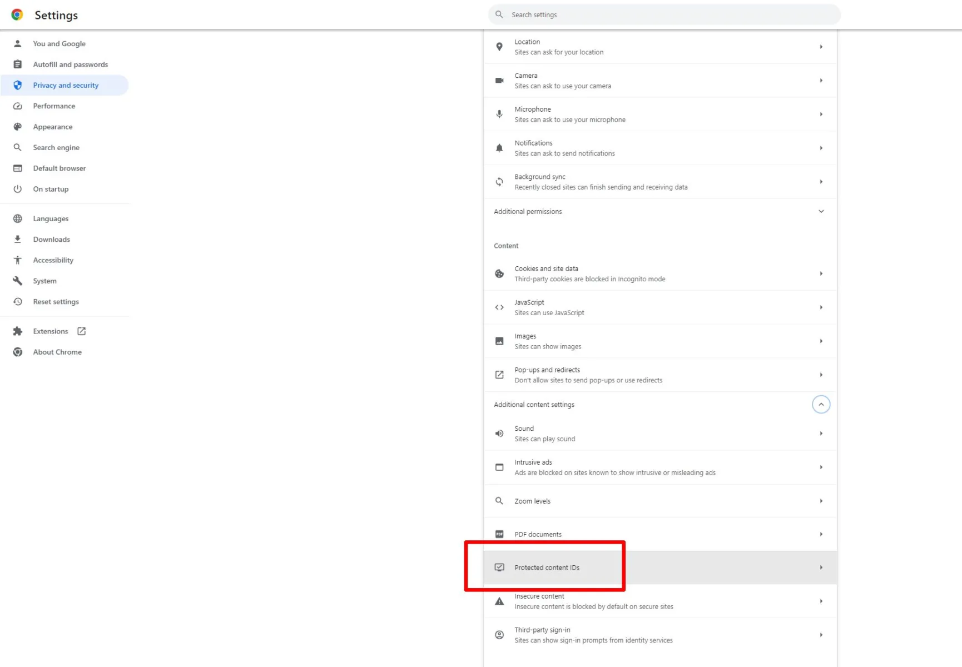Open the Pop-ups and redirects label
962x667 pixels.
pos(547,370)
